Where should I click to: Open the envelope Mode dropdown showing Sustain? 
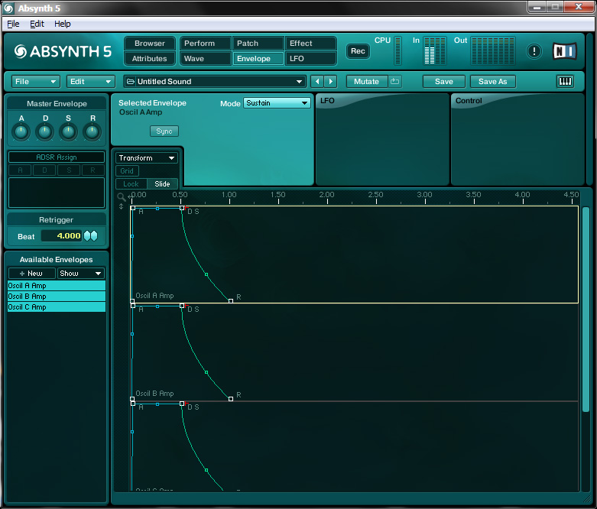pyautogui.click(x=277, y=103)
